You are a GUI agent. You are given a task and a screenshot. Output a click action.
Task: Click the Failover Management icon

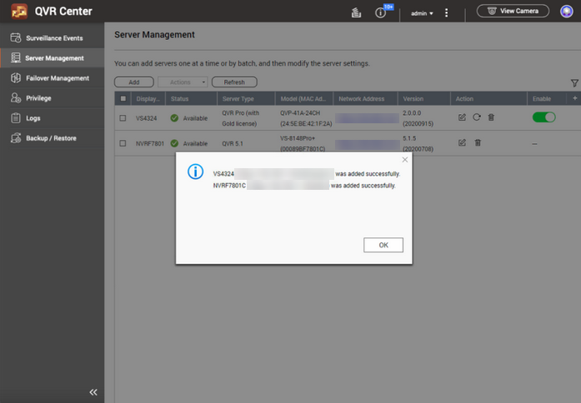click(16, 77)
